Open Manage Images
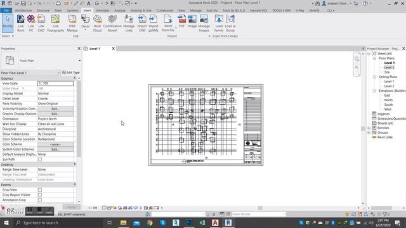Screen dimensions: 406x228 click(204, 23)
